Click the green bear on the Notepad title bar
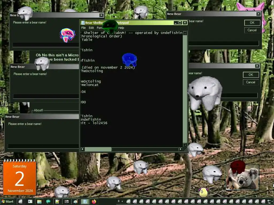Viewport: 274px width, 205px height. (110, 26)
